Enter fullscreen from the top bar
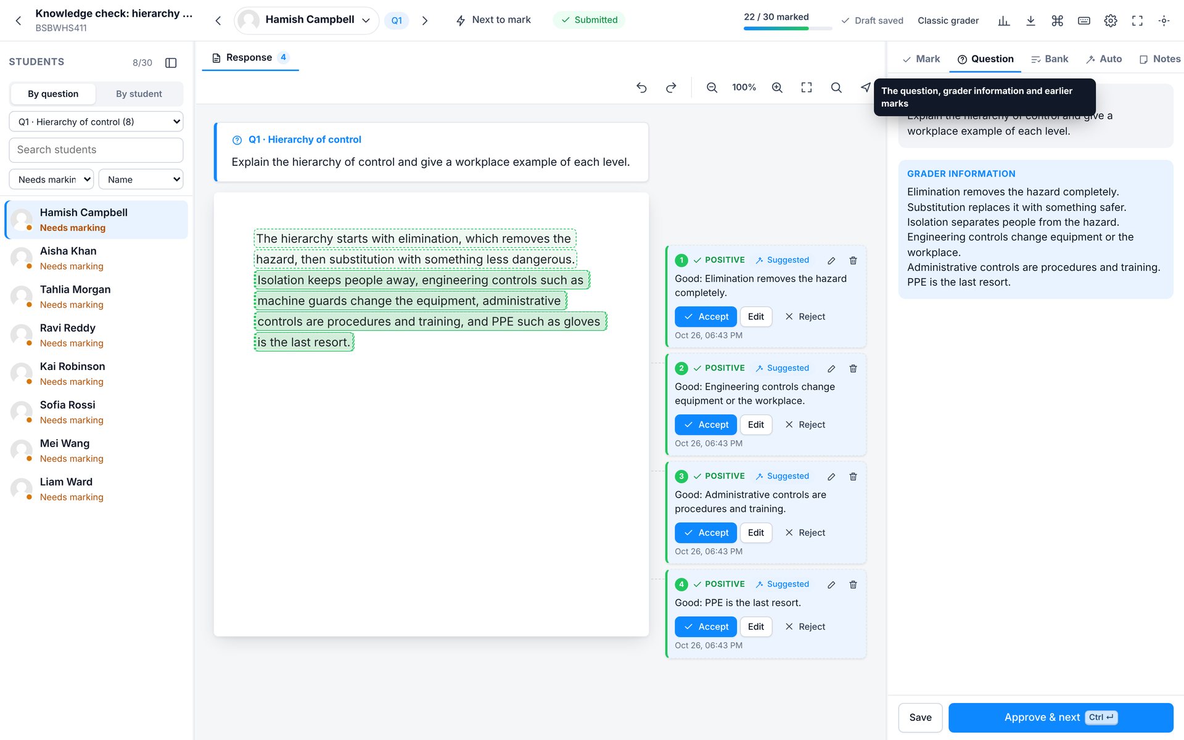This screenshot has height=740, width=1184. click(1137, 20)
